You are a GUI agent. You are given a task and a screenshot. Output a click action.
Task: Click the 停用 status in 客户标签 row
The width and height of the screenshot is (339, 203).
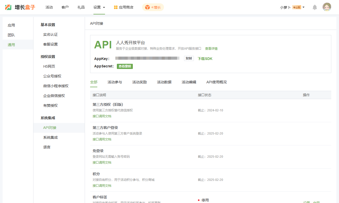pos(203,200)
